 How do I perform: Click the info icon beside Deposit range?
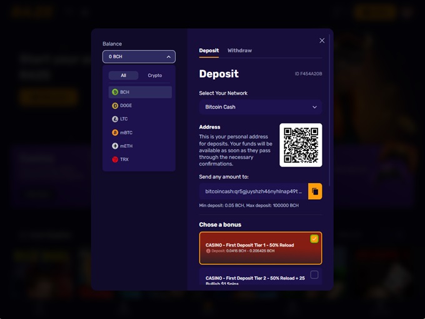pyautogui.click(x=208, y=251)
